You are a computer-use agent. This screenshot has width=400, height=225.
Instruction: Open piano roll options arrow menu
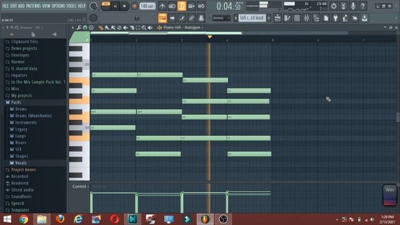point(72,27)
